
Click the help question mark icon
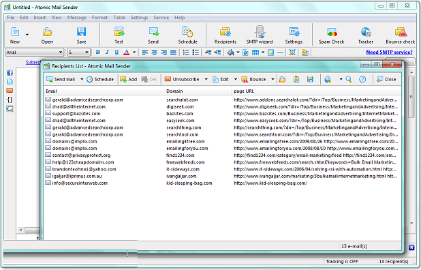[362, 79]
